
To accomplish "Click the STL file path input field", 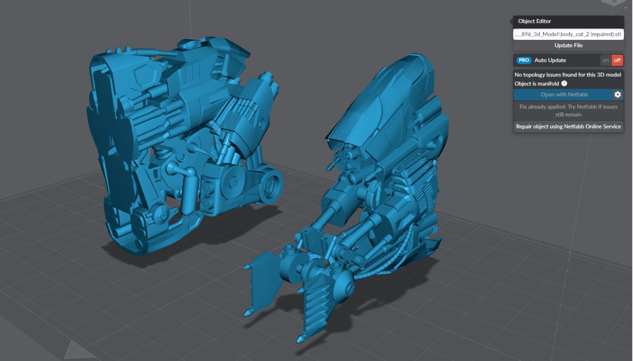I will coord(568,34).
